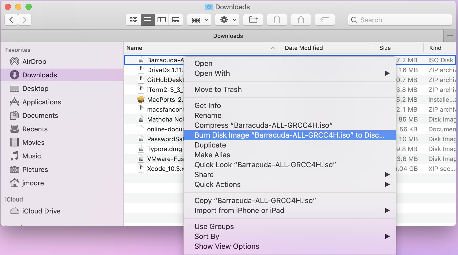Choose Move to Trash
Image resolution: width=458 pixels, height=255 pixels.
[x=290, y=90]
